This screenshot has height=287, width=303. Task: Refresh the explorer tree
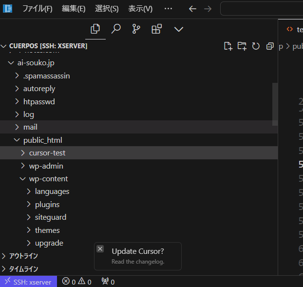click(256, 46)
